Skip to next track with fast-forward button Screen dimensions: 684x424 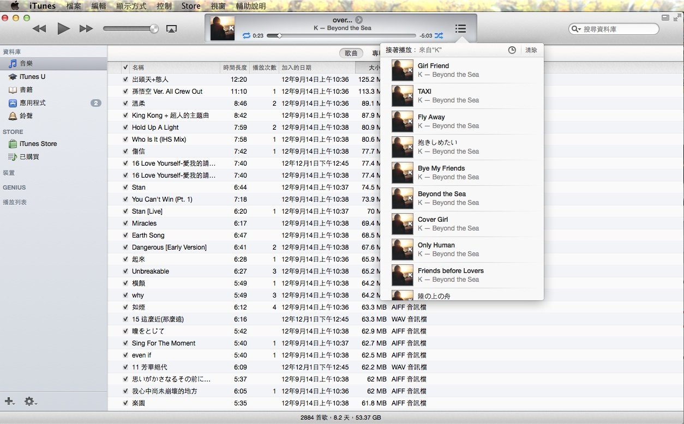click(86, 29)
